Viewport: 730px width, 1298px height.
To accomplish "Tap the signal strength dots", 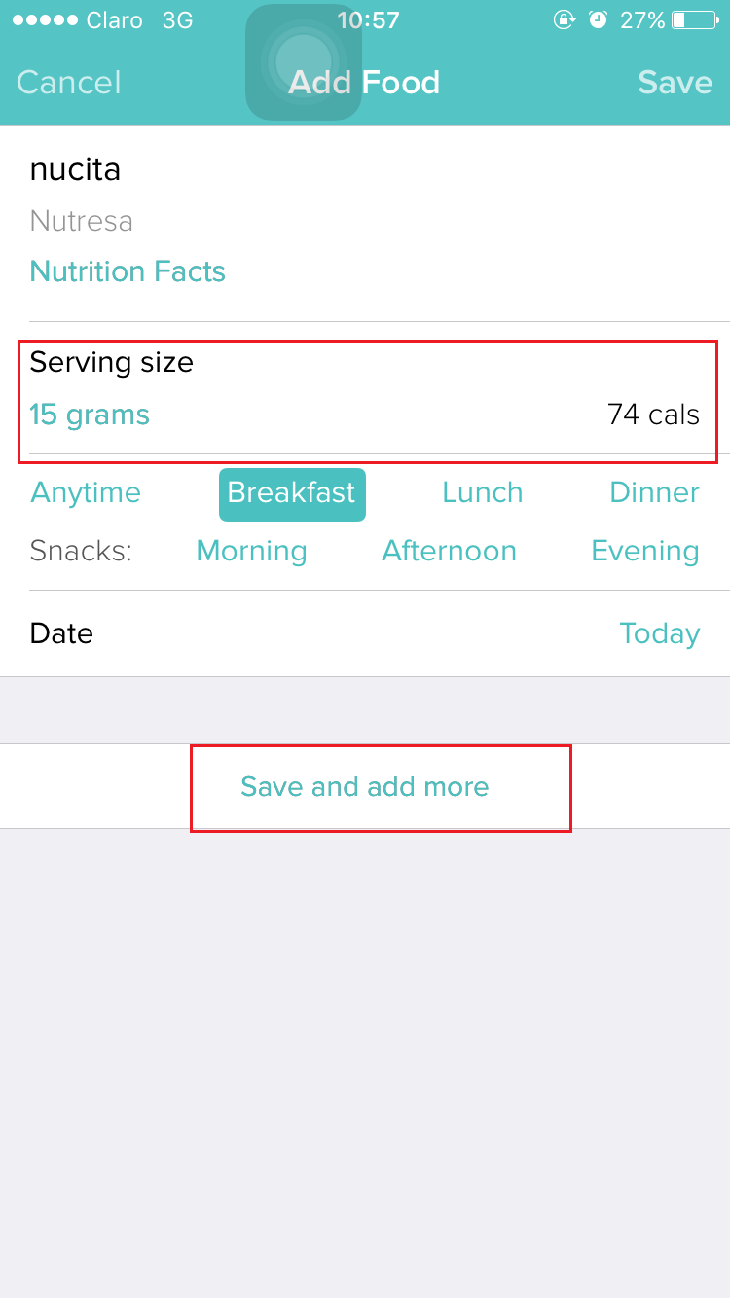I will point(45,20).
